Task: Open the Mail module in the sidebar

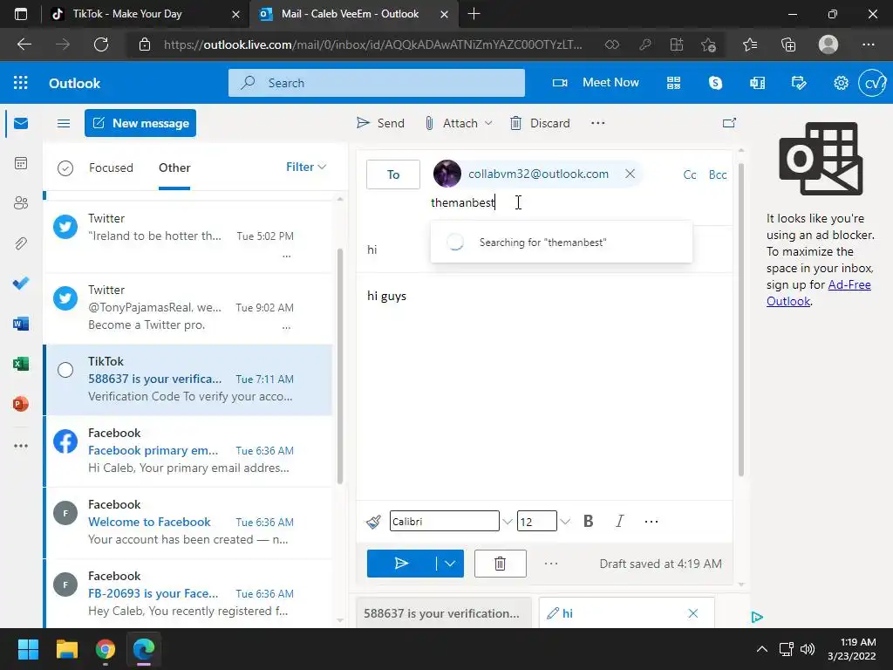Action: tap(21, 123)
